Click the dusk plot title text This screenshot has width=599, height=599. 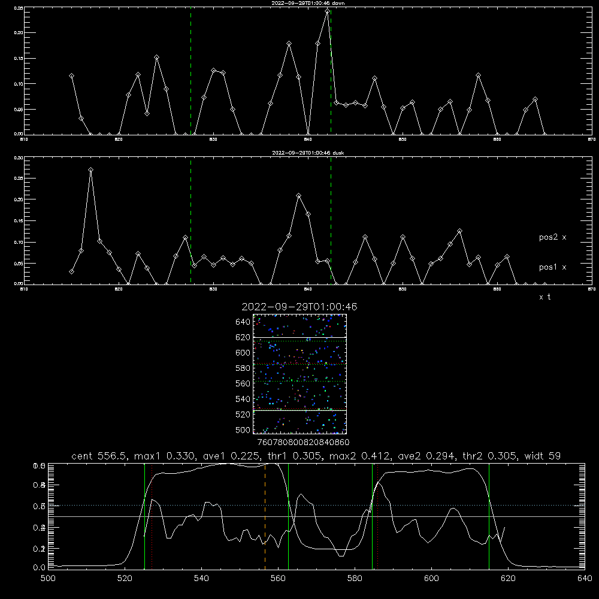[x=308, y=153]
